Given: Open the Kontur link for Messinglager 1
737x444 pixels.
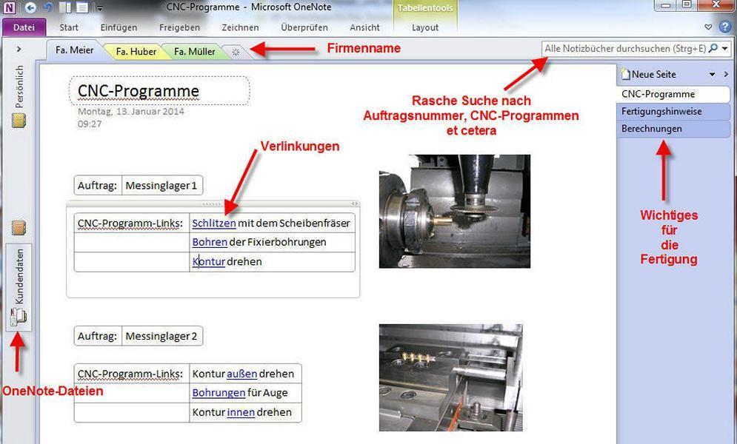Looking at the screenshot, I should [209, 261].
